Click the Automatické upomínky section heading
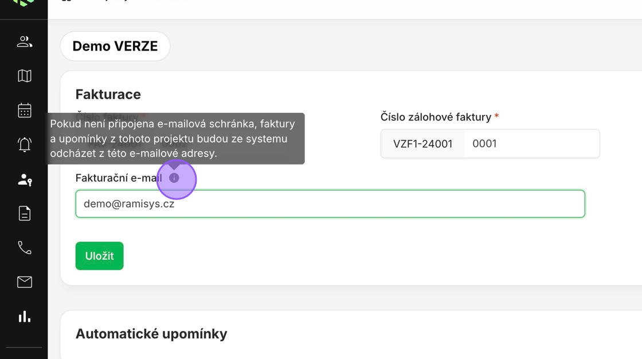 [x=151, y=334]
